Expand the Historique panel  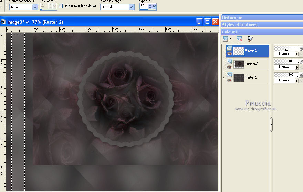coord(262,17)
